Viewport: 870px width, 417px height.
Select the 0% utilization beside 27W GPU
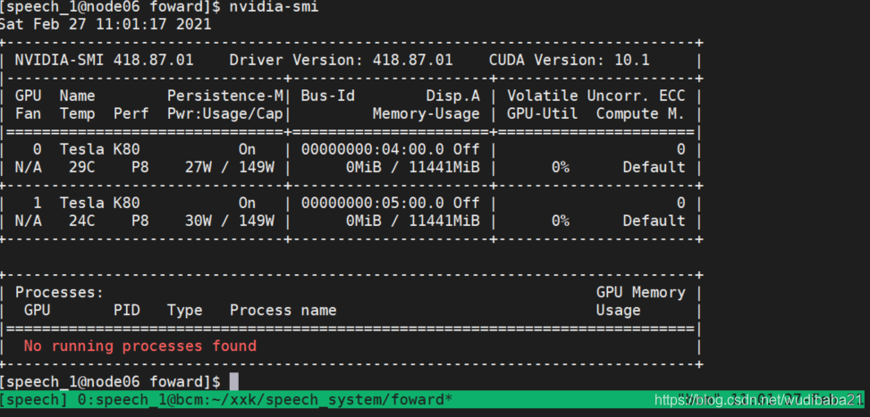pos(561,167)
